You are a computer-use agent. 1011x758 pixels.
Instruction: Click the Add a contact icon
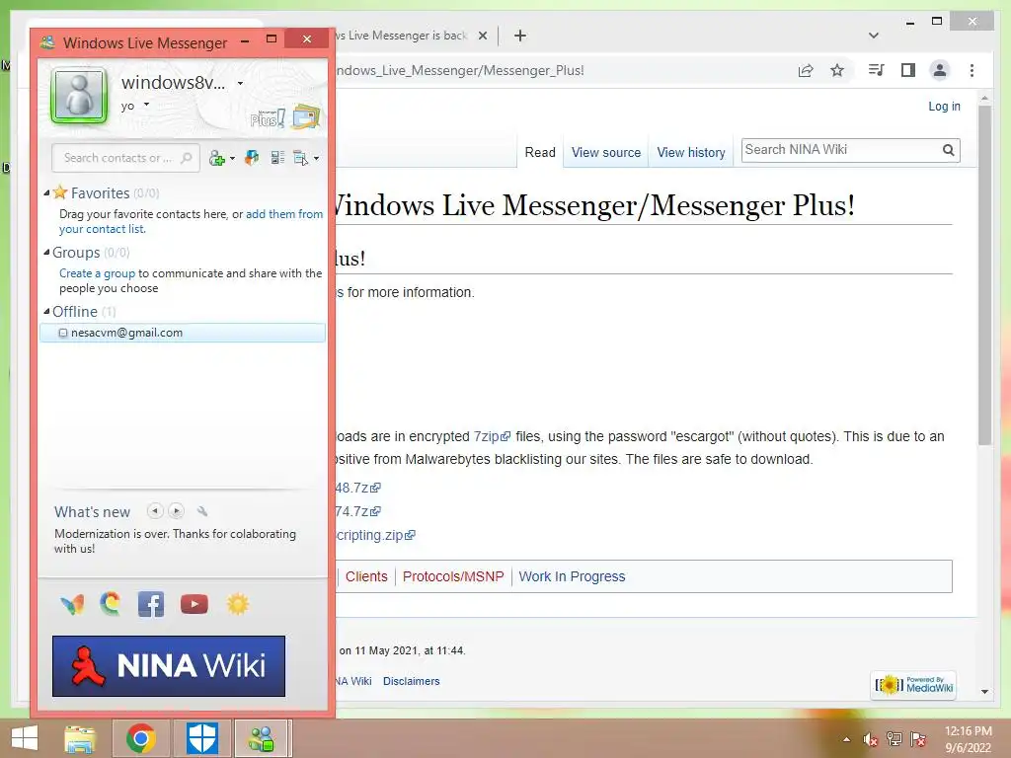click(216, 158)
